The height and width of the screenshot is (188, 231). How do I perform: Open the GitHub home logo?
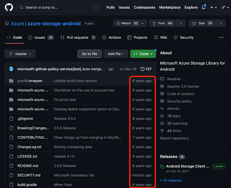(x=9, y=8)
